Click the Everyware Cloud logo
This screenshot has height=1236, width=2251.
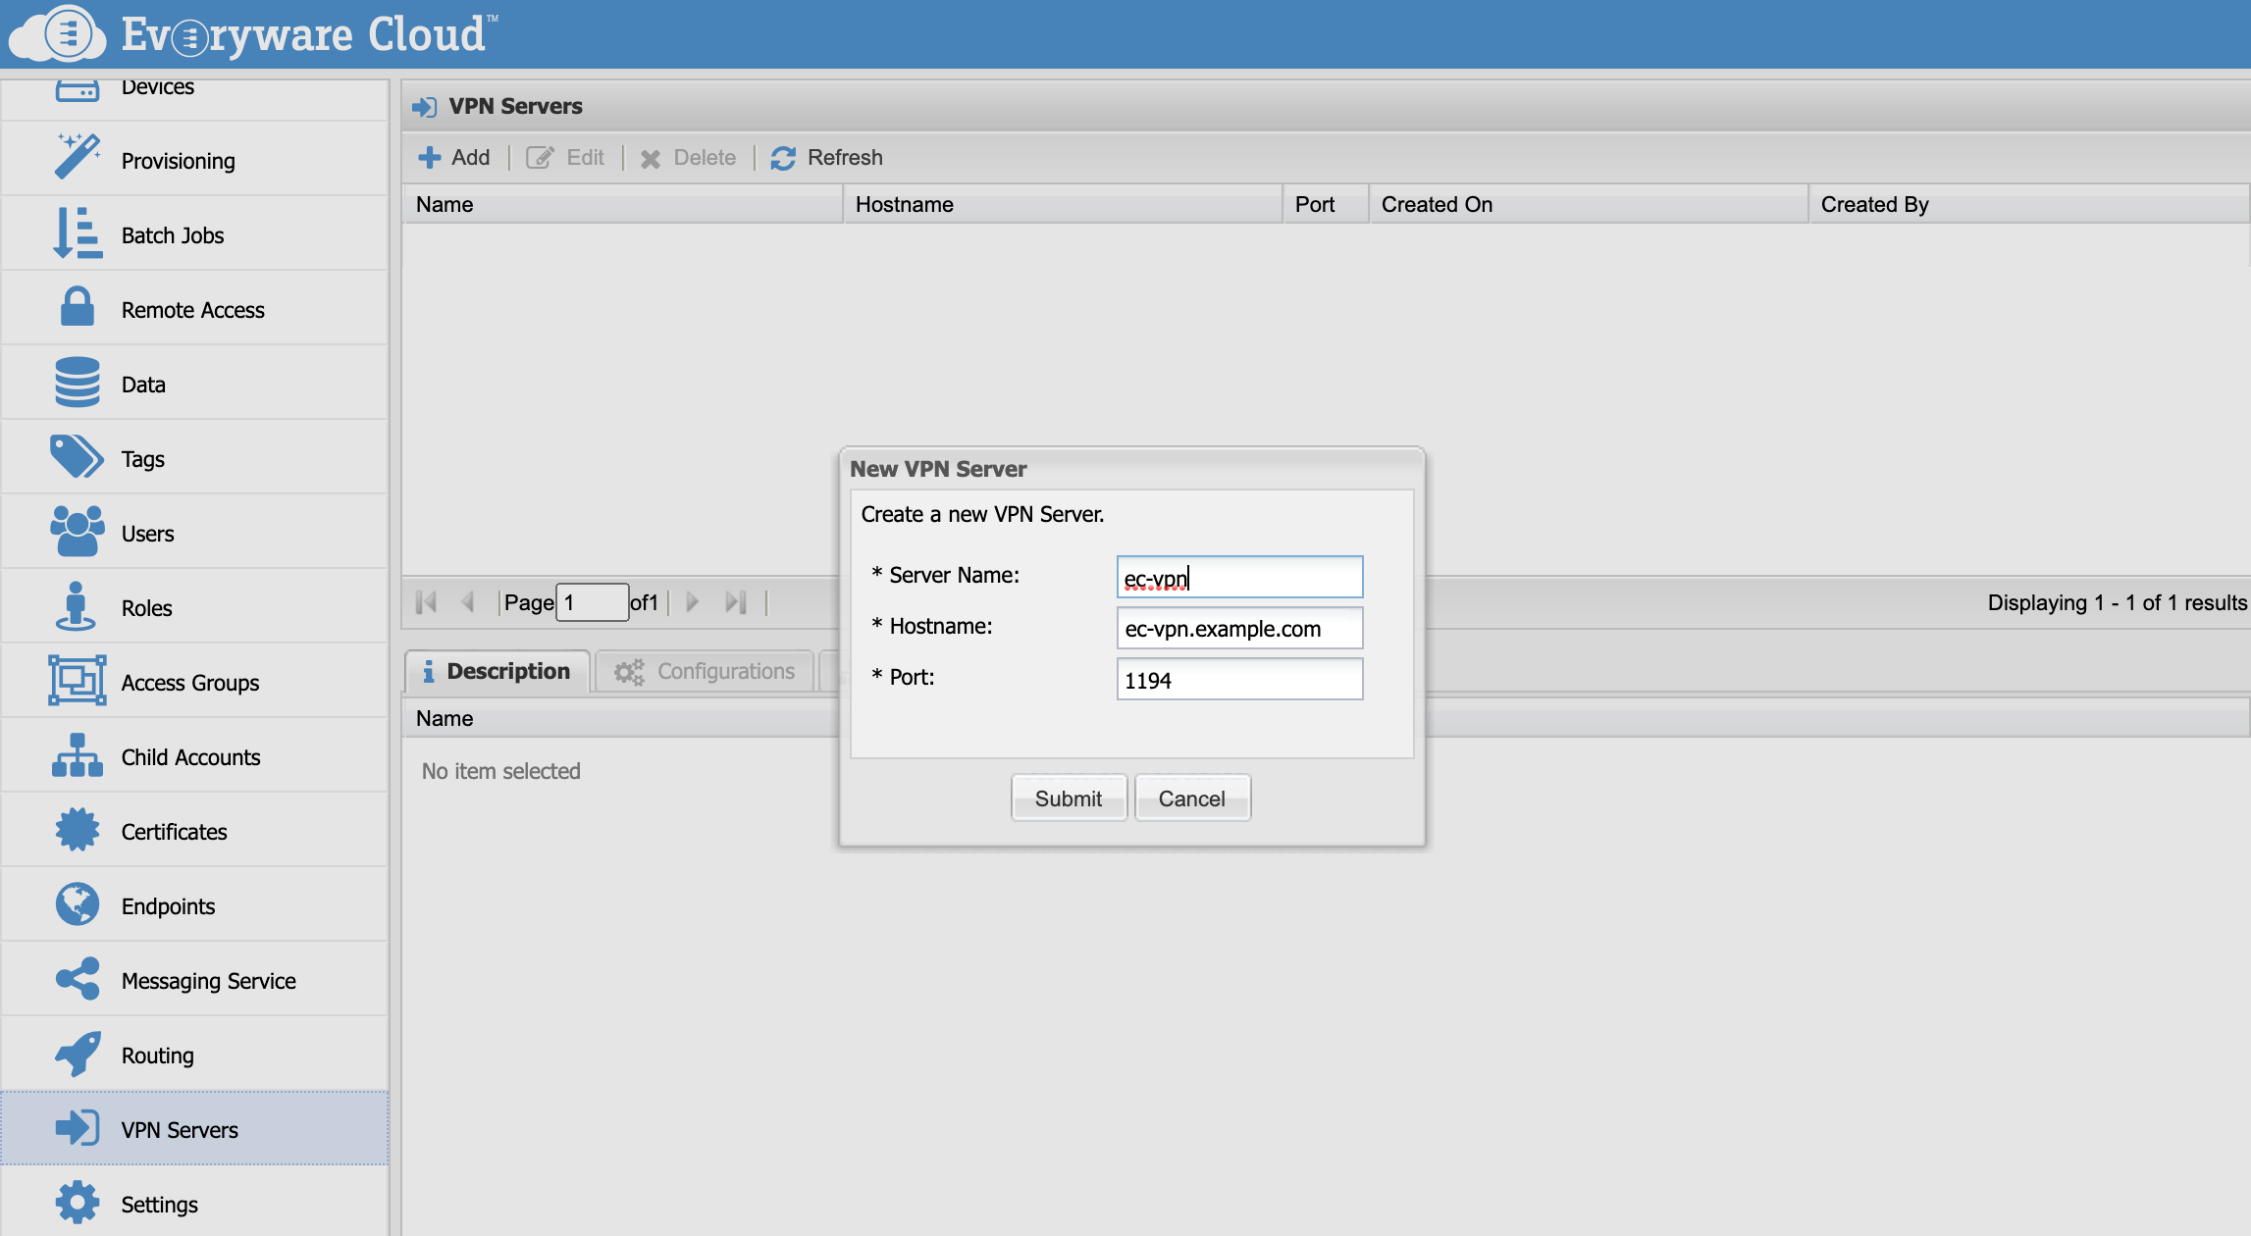click(253, 33)
